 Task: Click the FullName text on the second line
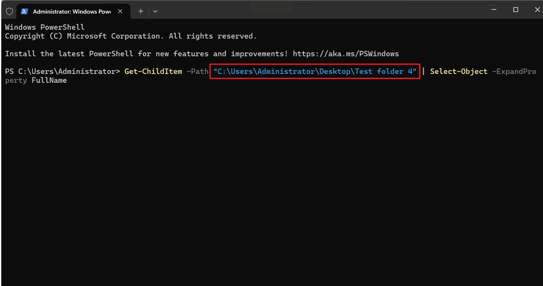tap(49, 80)
